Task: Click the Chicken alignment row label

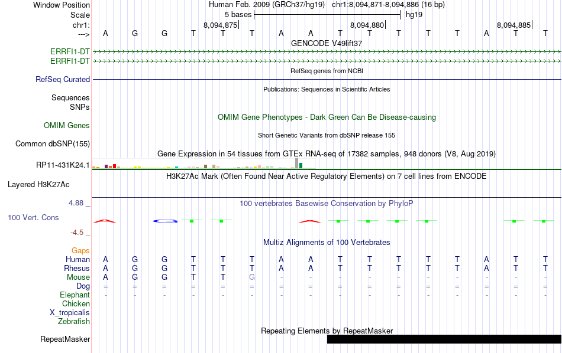Action: tap(76, 303)
